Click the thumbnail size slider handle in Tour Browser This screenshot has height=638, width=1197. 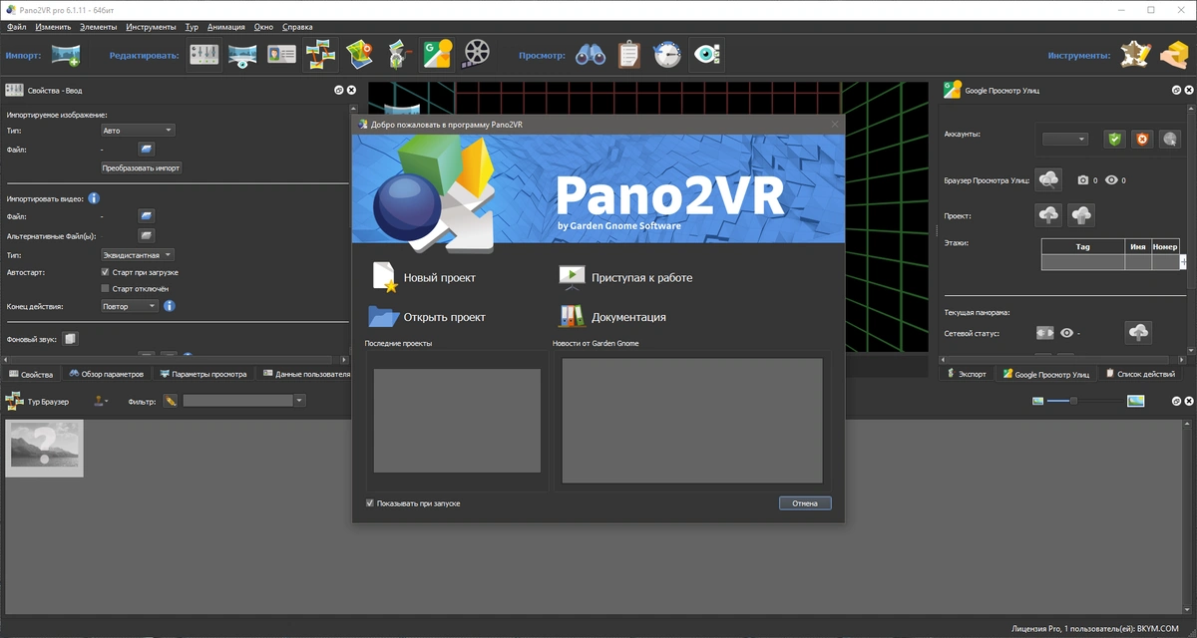click(1073, 401)
